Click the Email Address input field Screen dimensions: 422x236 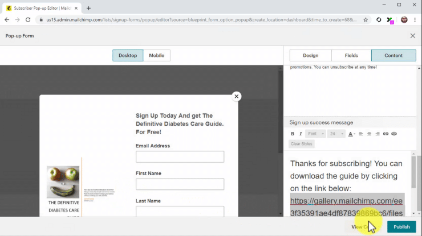(x=180, y=157)
